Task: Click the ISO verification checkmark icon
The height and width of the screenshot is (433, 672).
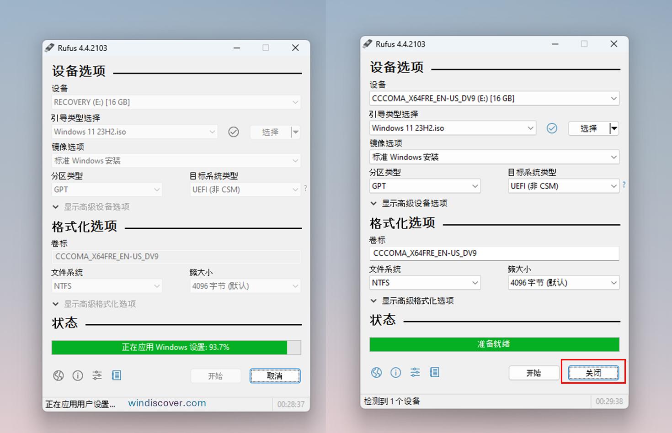Action: (x=233, y=132)
